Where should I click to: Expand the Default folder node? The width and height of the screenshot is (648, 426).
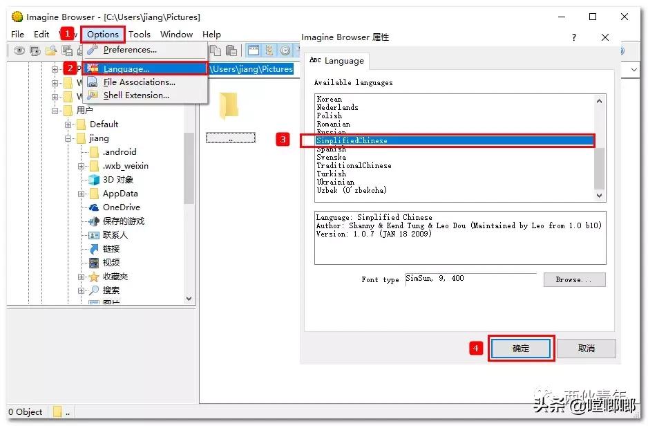tap(68, 124)
